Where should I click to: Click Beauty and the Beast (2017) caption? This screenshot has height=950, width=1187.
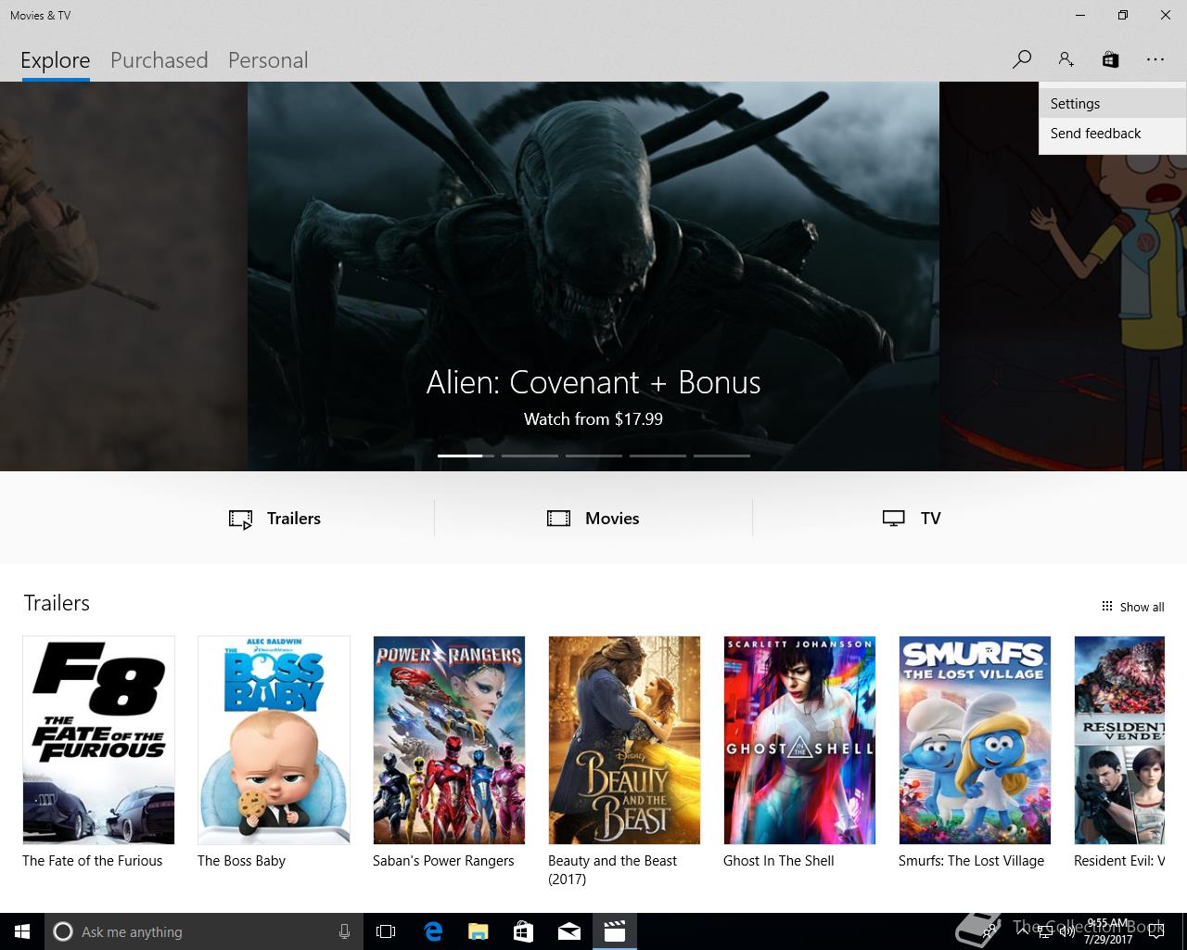click(613, 870)
